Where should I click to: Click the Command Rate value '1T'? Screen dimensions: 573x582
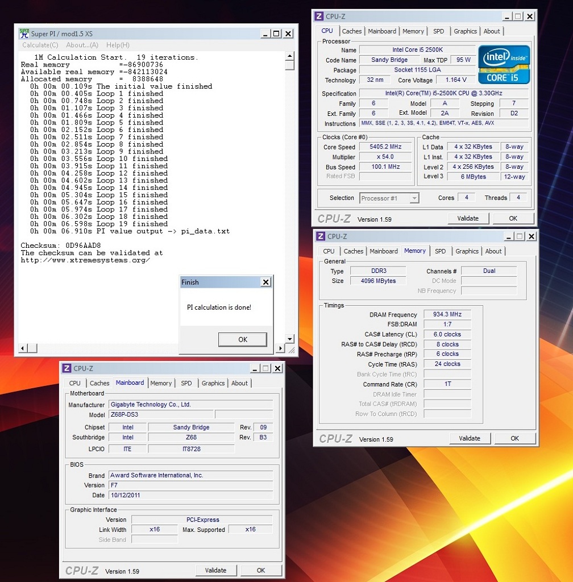447,384
